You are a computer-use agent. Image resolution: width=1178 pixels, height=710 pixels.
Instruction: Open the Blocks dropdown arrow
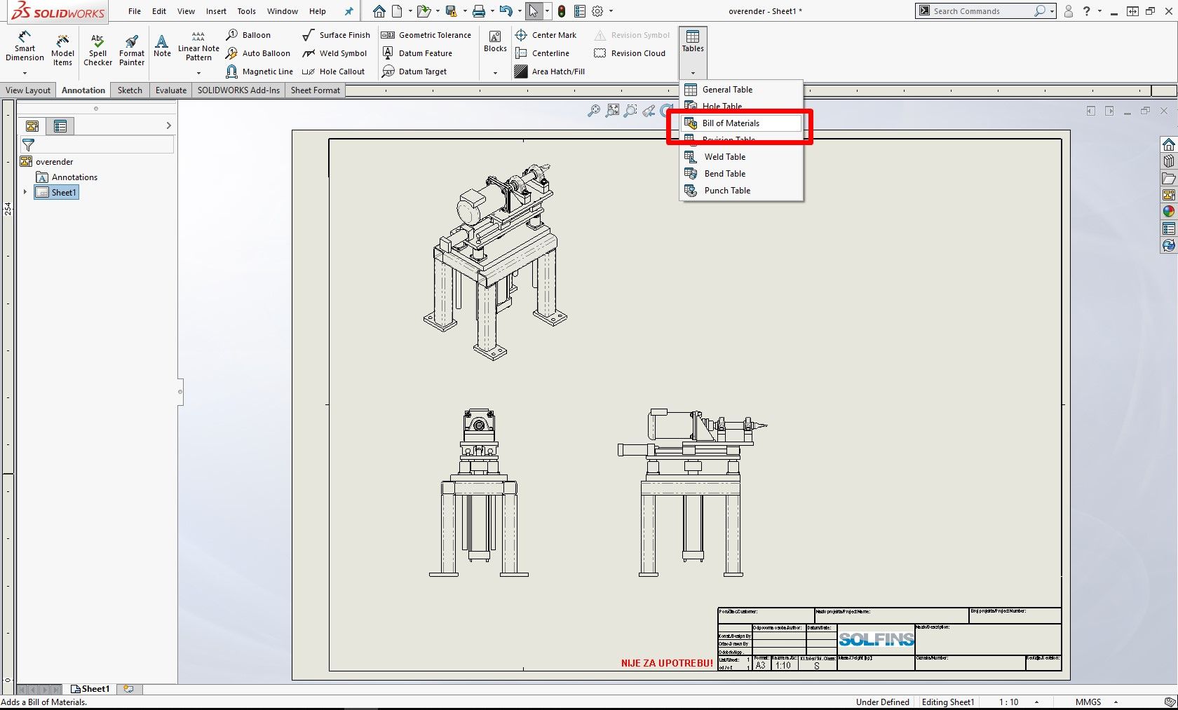(x=495, y=73)
